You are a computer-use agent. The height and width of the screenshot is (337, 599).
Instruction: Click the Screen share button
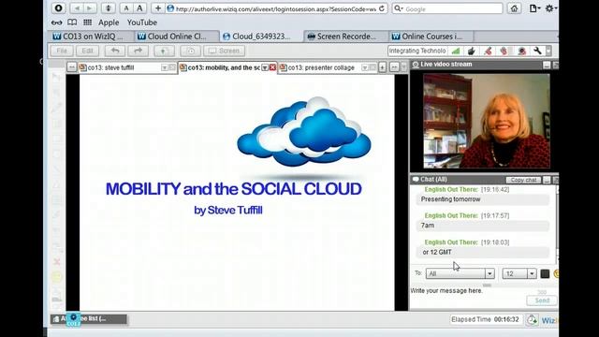click(225, 51)
